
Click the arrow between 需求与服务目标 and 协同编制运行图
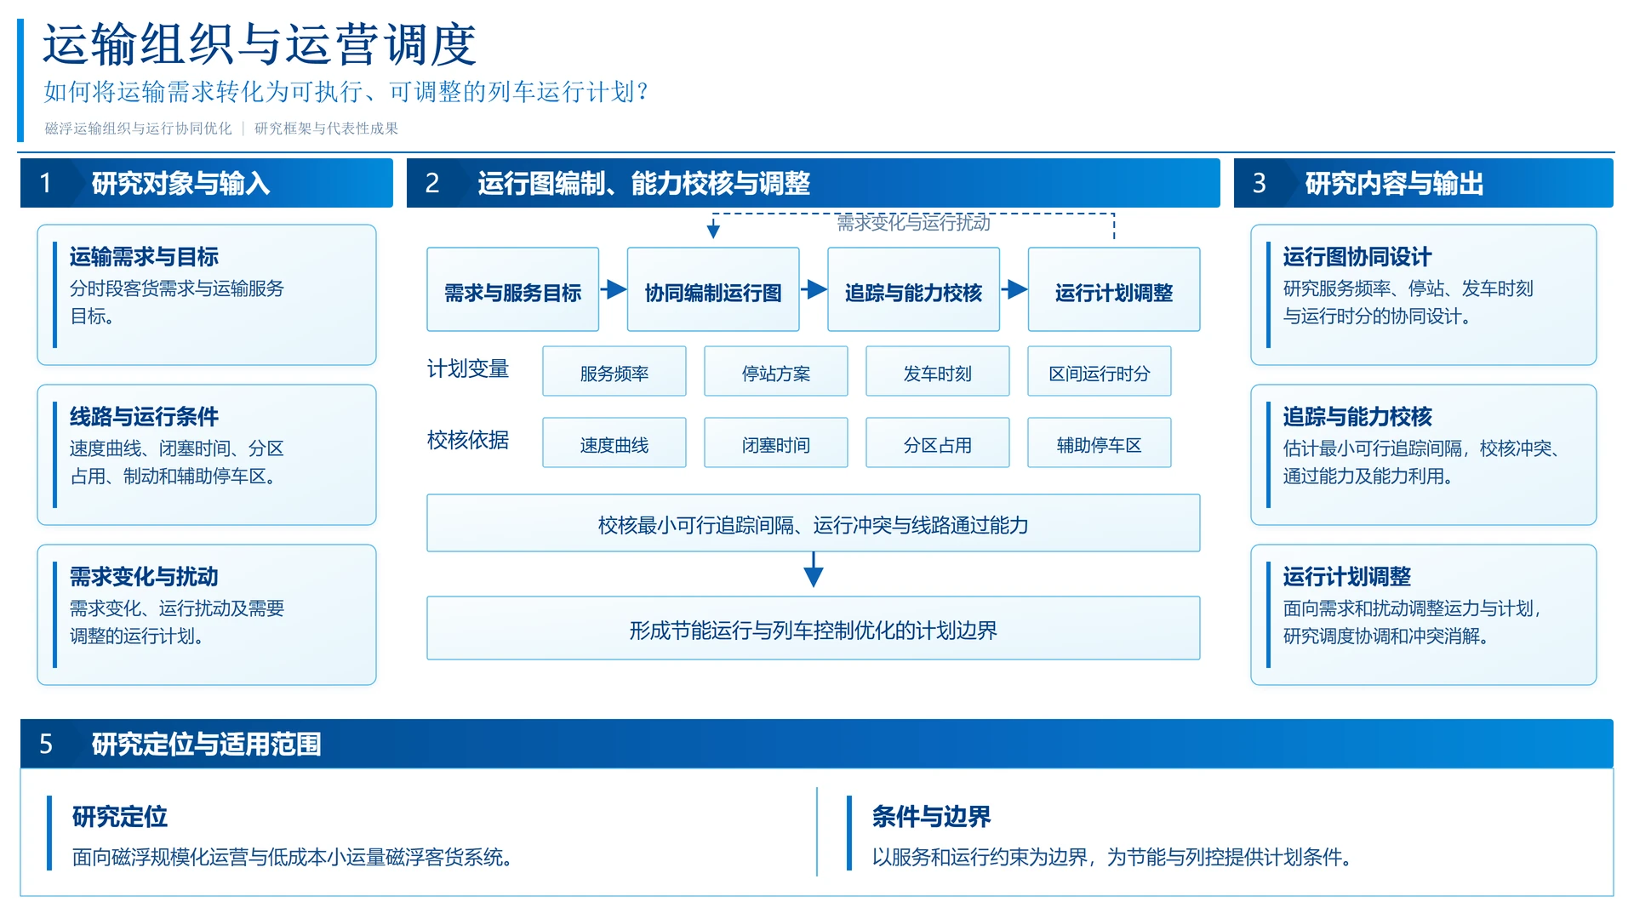pyautogui.click(x=614, y=289)
